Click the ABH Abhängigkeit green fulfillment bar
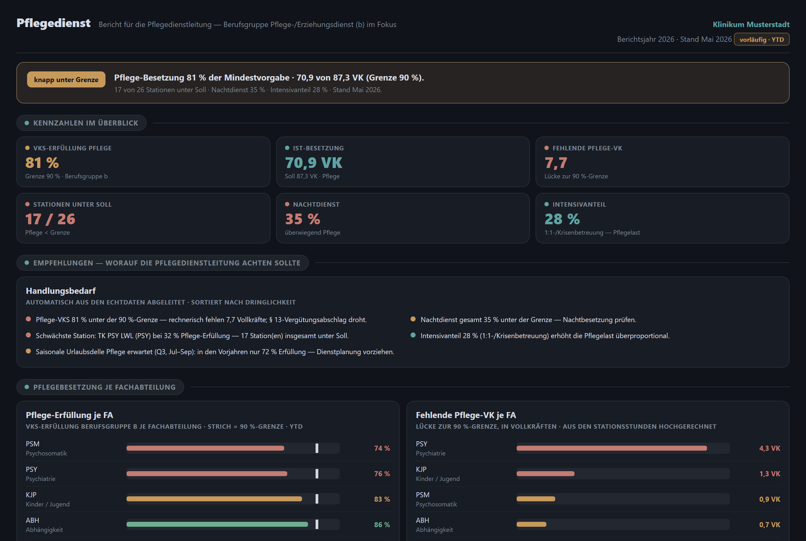This screenshot has height=541, width=806. [217, 524]
